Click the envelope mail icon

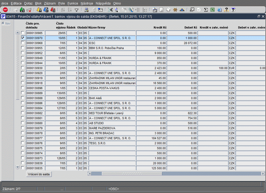click(x=100, y=10)
